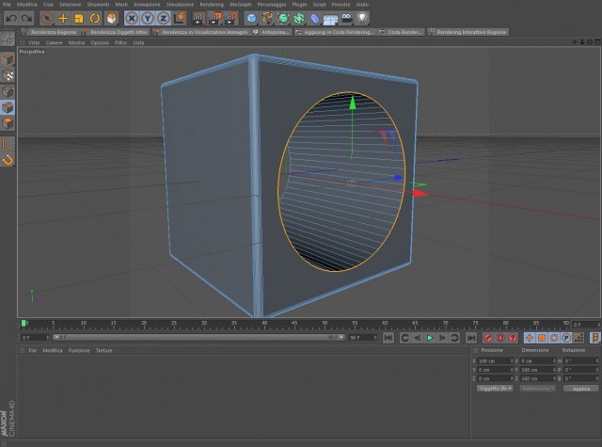Viewport: 602px width, 447px height.
Task: Open viewport Mostra menu
Action: [x=76, y=42]
